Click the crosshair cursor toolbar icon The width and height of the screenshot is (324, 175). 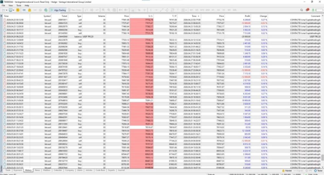(145, 10)
